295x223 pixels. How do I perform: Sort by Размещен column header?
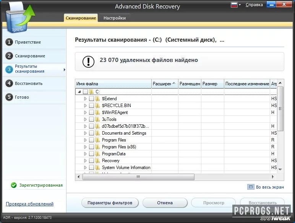click(190, 84)
